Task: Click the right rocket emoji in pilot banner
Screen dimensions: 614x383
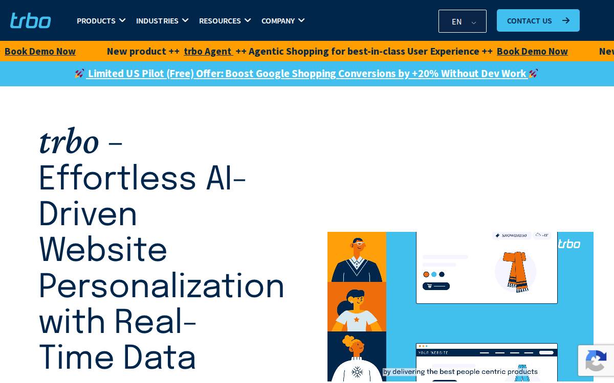Action: point(534,74)
